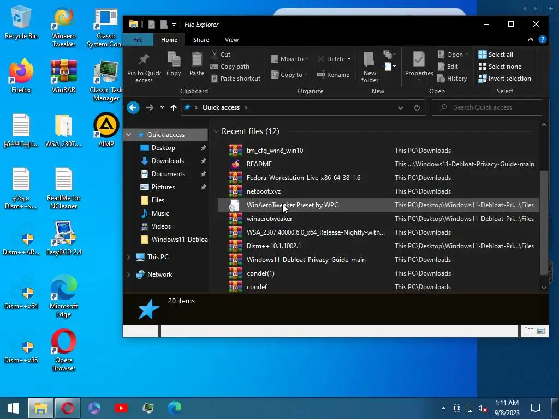Viewport: 559px width, 419px height.
Task: Choose Copy path in the ribbon
Action: 230,67
